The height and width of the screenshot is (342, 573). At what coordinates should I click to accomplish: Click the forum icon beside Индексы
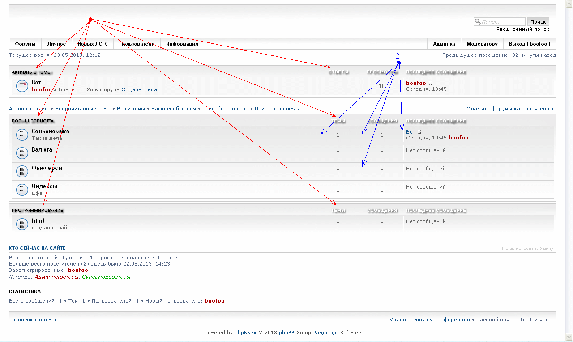click(x=22, y=190)
